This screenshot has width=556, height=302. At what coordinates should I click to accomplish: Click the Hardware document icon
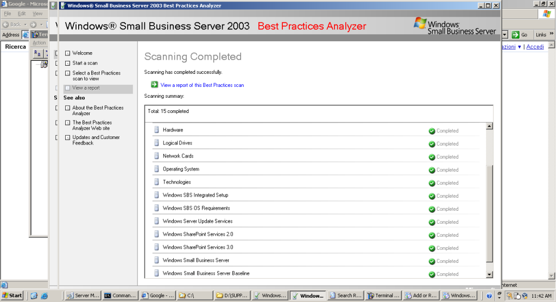coord(156,129)
